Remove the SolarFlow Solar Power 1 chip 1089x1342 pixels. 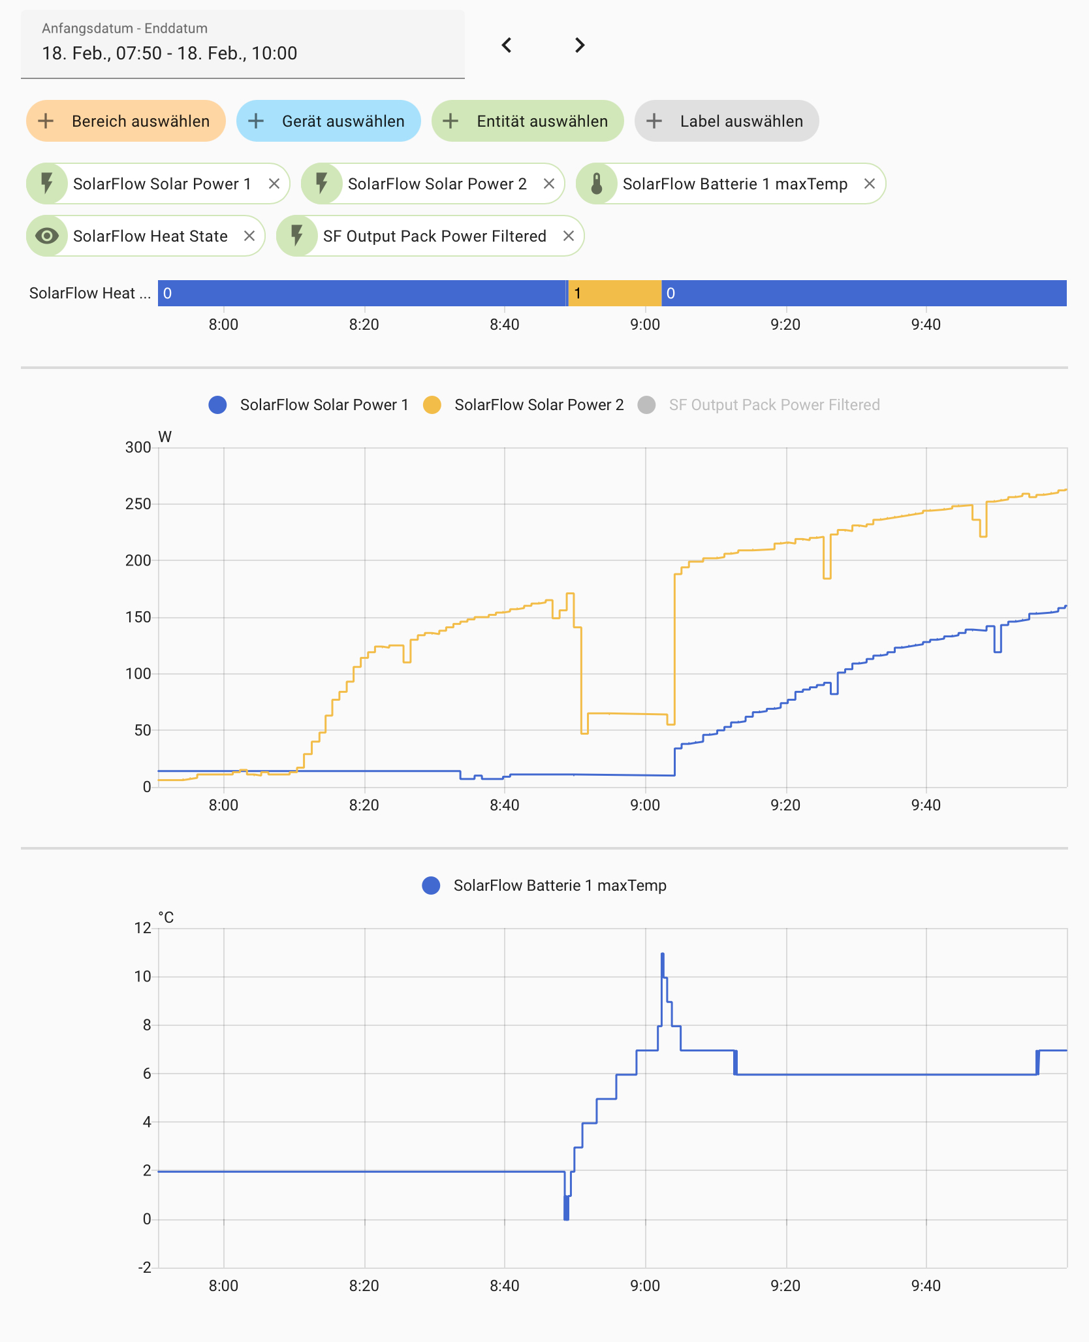(274, 184)
